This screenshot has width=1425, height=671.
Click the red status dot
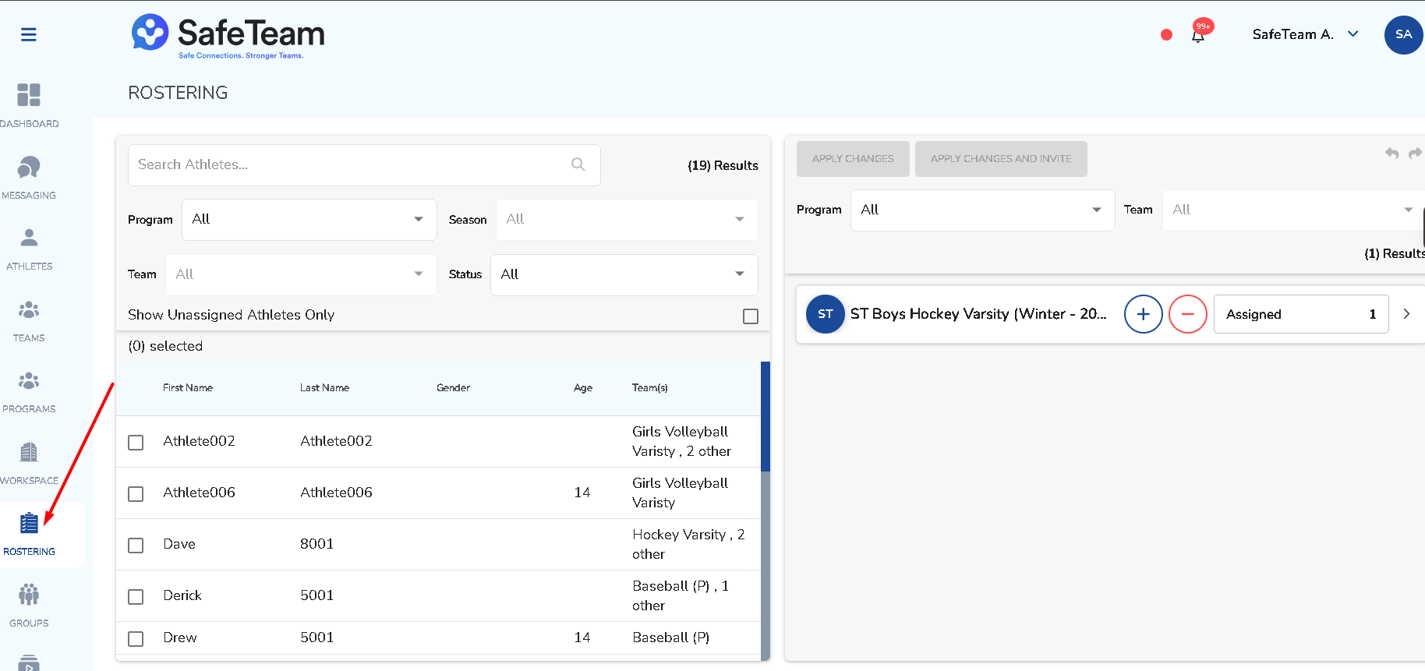1166,34
